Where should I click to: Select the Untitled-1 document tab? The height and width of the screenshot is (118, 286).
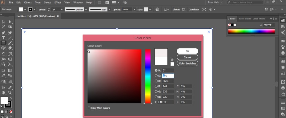(x=38, y=16)
